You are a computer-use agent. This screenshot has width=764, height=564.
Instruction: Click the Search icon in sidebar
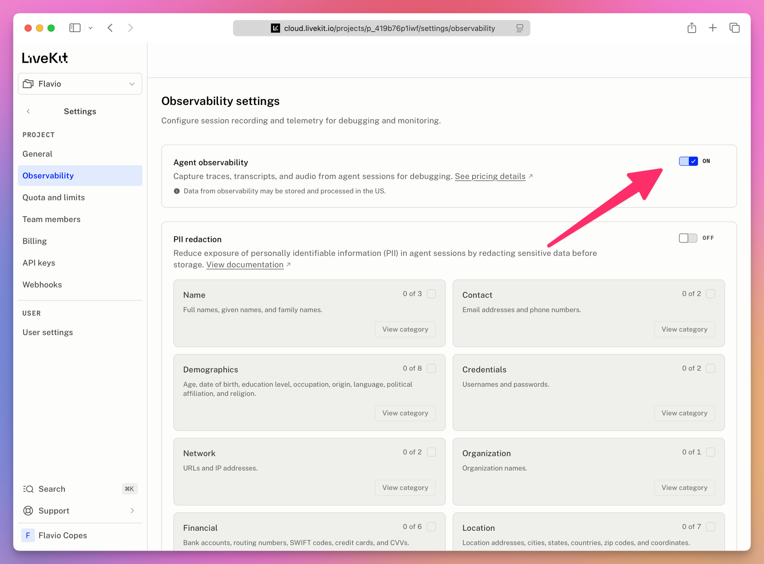[x=28, y=489]
